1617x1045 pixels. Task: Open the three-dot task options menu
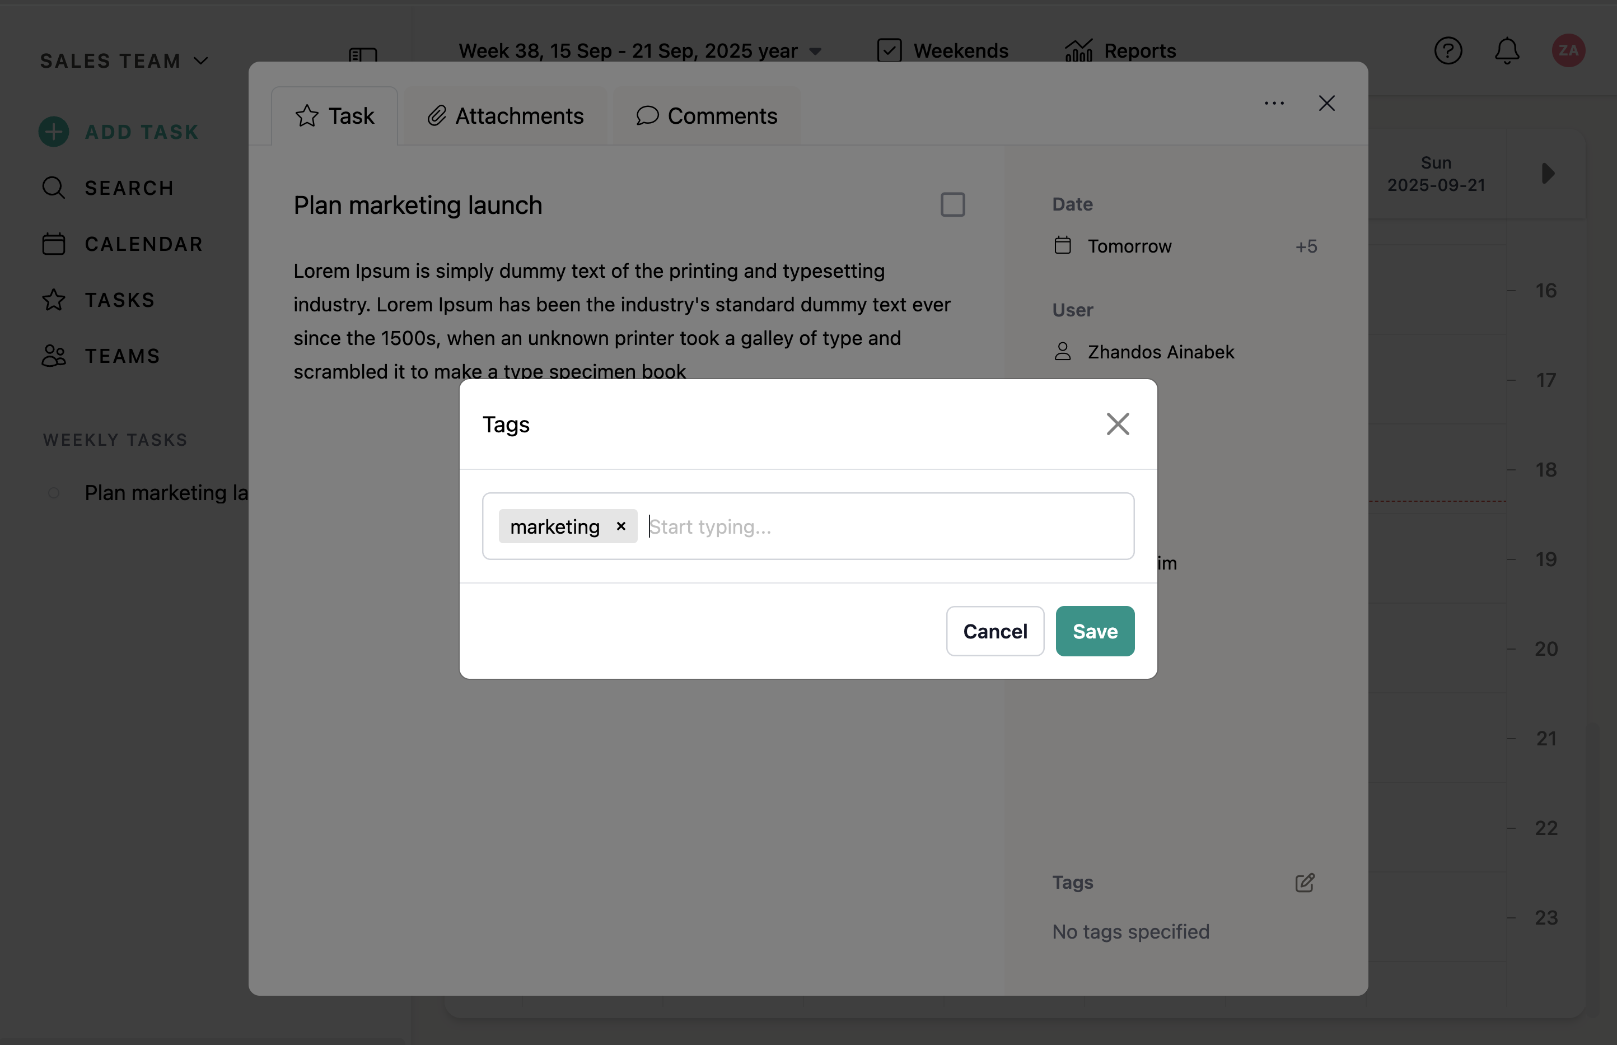[1274, 103]
